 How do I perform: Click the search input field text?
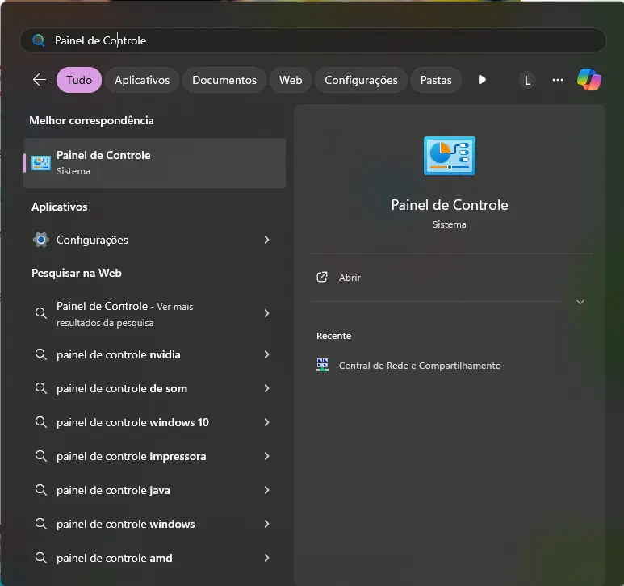click(x=100, y=40)
